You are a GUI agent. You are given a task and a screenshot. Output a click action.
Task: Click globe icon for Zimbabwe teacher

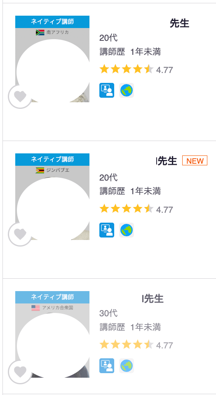[127, 230]
